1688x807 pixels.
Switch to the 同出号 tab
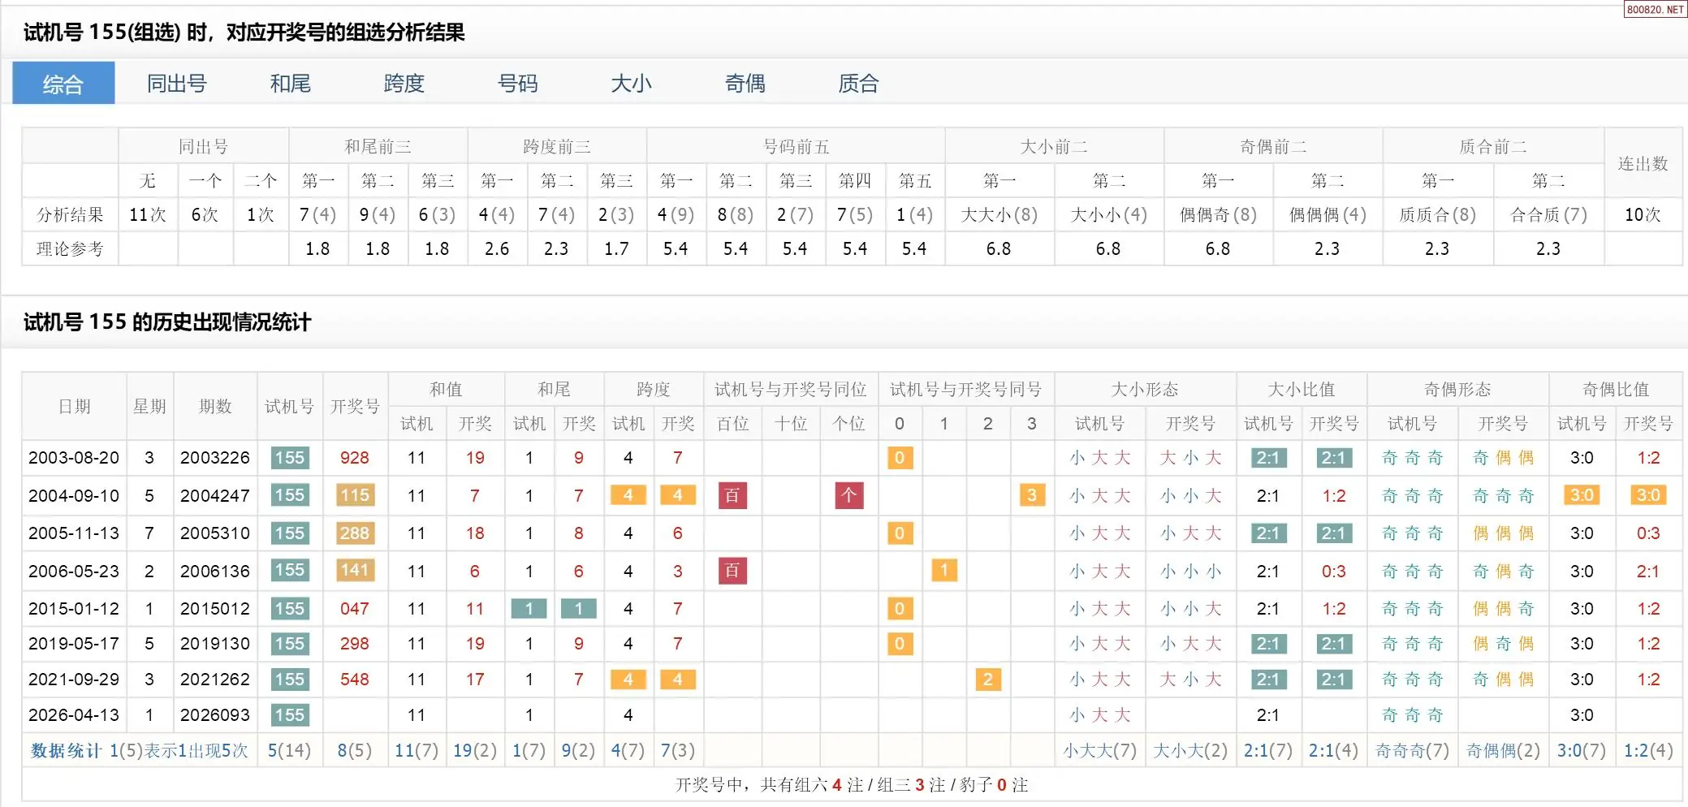click(176, 84)
